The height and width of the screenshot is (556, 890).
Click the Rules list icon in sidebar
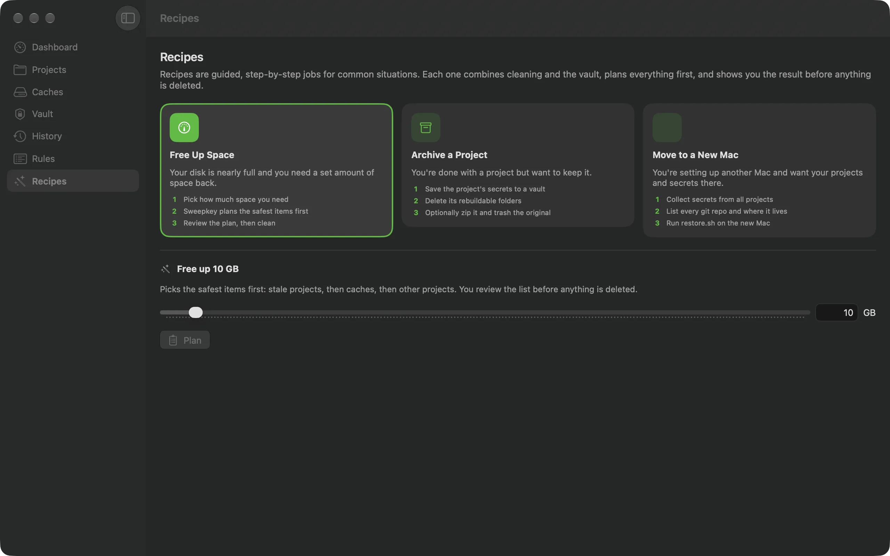coord(20,159)
